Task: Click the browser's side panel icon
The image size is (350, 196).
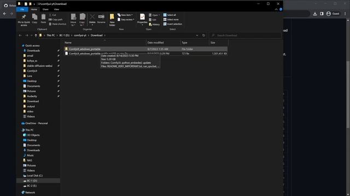Action: coord(322,14)
